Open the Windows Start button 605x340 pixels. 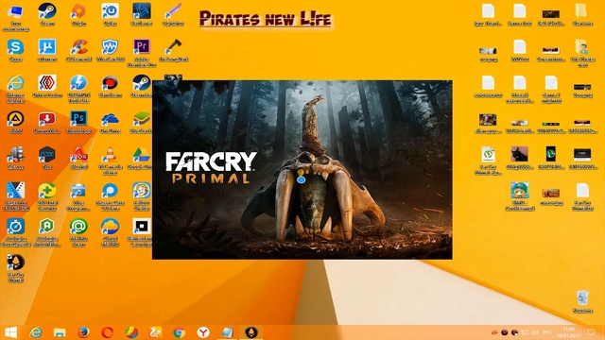(10, 332)
